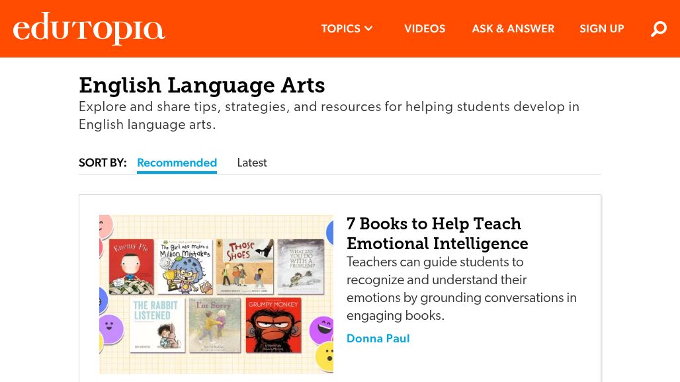Image resolution: width=680 pixels, height=382 pixels.
Task: Click the What Do You Do With a Problem cover
Action: click(301, 266)
